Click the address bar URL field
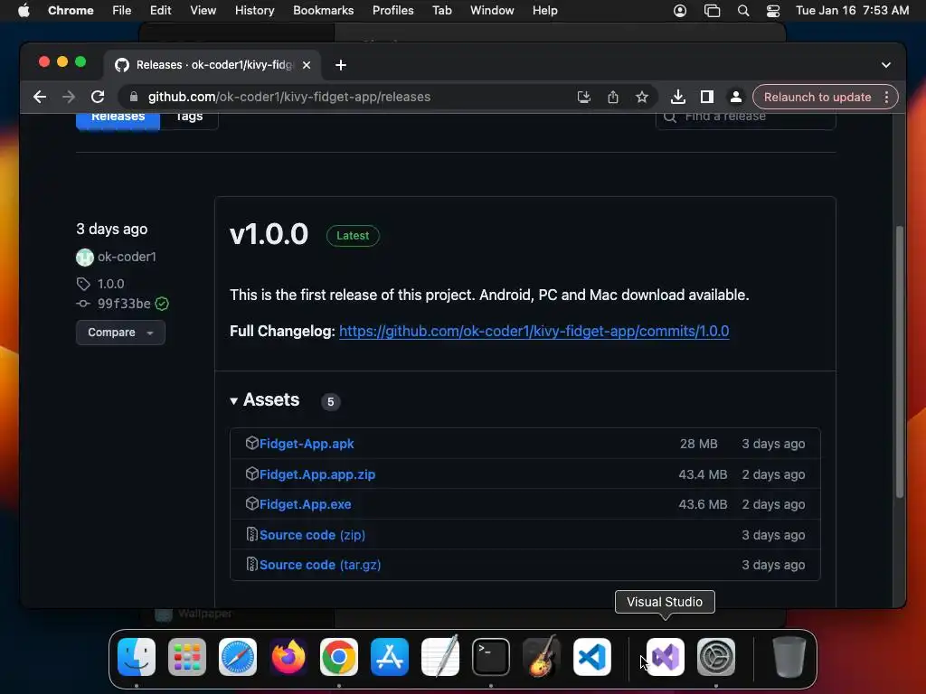 click(354, 97)
